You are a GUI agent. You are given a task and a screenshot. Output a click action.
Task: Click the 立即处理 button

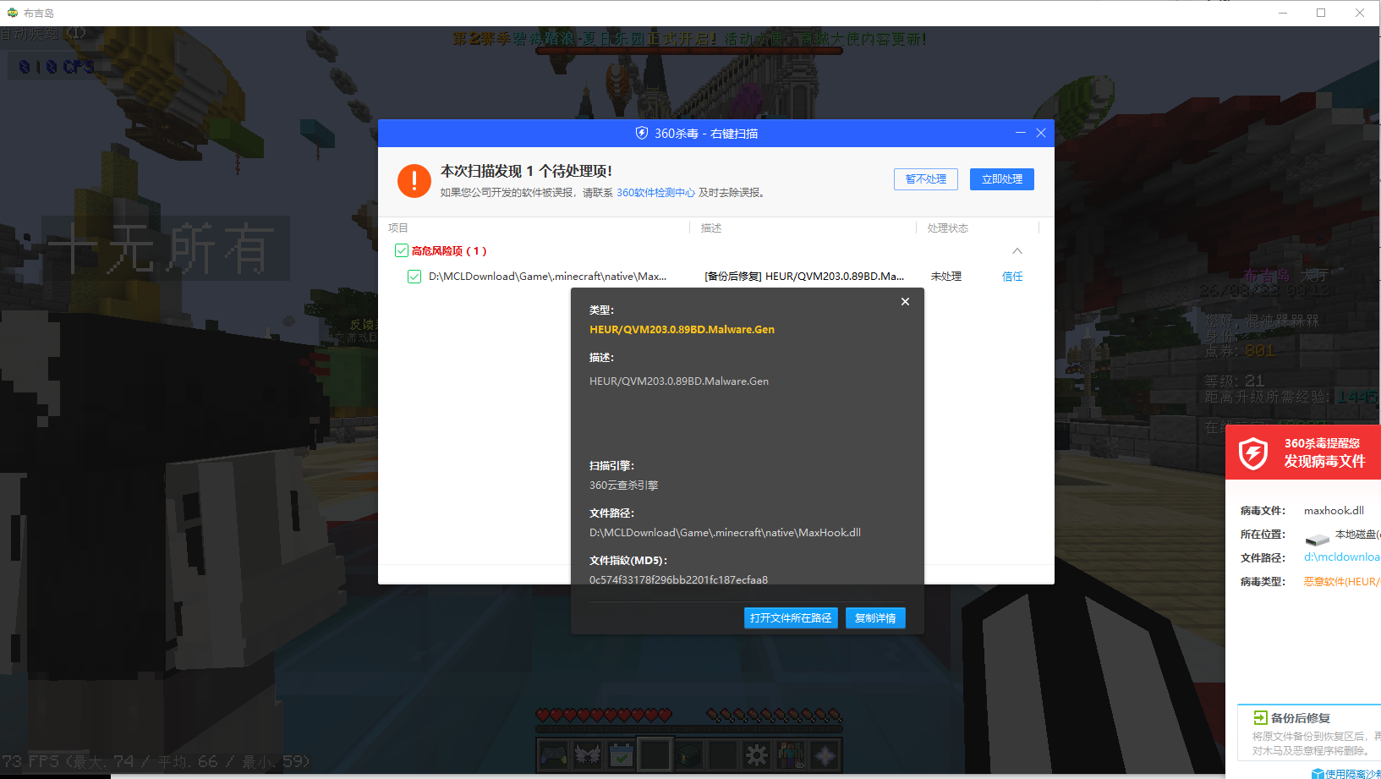(1002, 179)
